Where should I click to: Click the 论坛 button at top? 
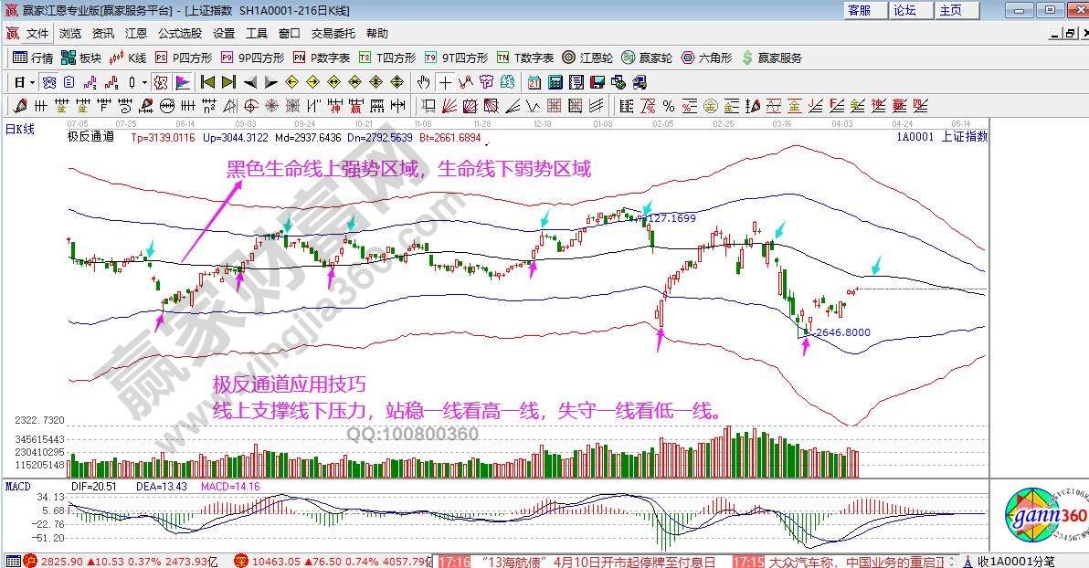pyautogui.click(x=904, y=10)
